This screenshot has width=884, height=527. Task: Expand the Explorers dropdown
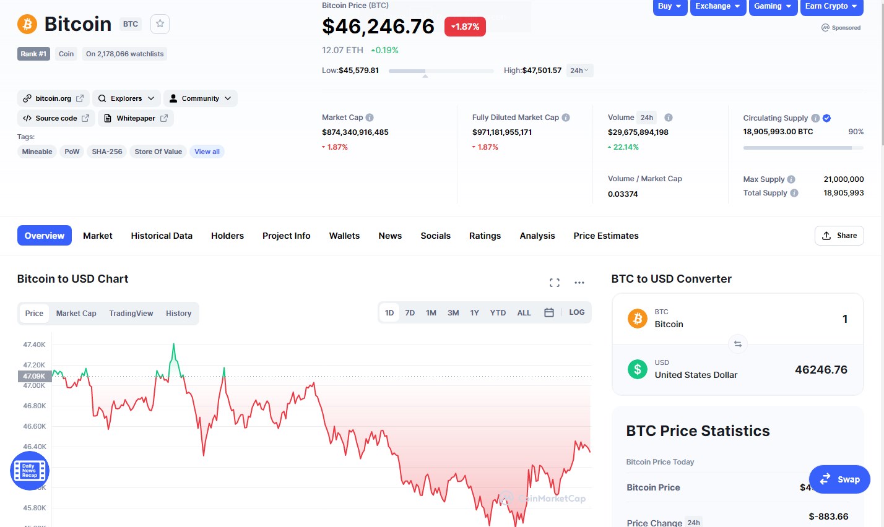126,98
